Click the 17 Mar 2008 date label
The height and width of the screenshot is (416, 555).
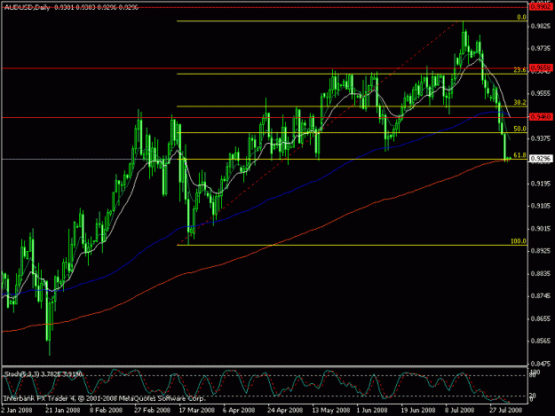pyautogui.click(x=197, y=410)
